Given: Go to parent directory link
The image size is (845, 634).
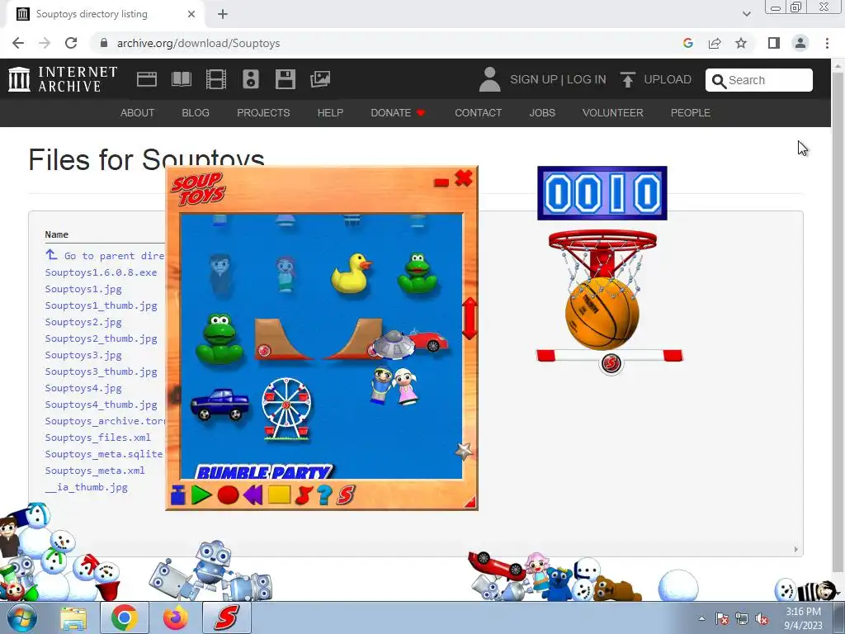Looking at the screenshot, I should pyautogui.click(x=105, y=256).
